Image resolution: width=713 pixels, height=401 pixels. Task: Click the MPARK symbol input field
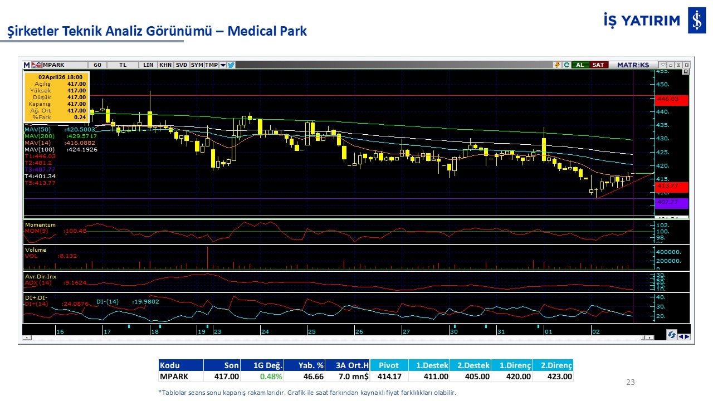[x=64, y=65]
